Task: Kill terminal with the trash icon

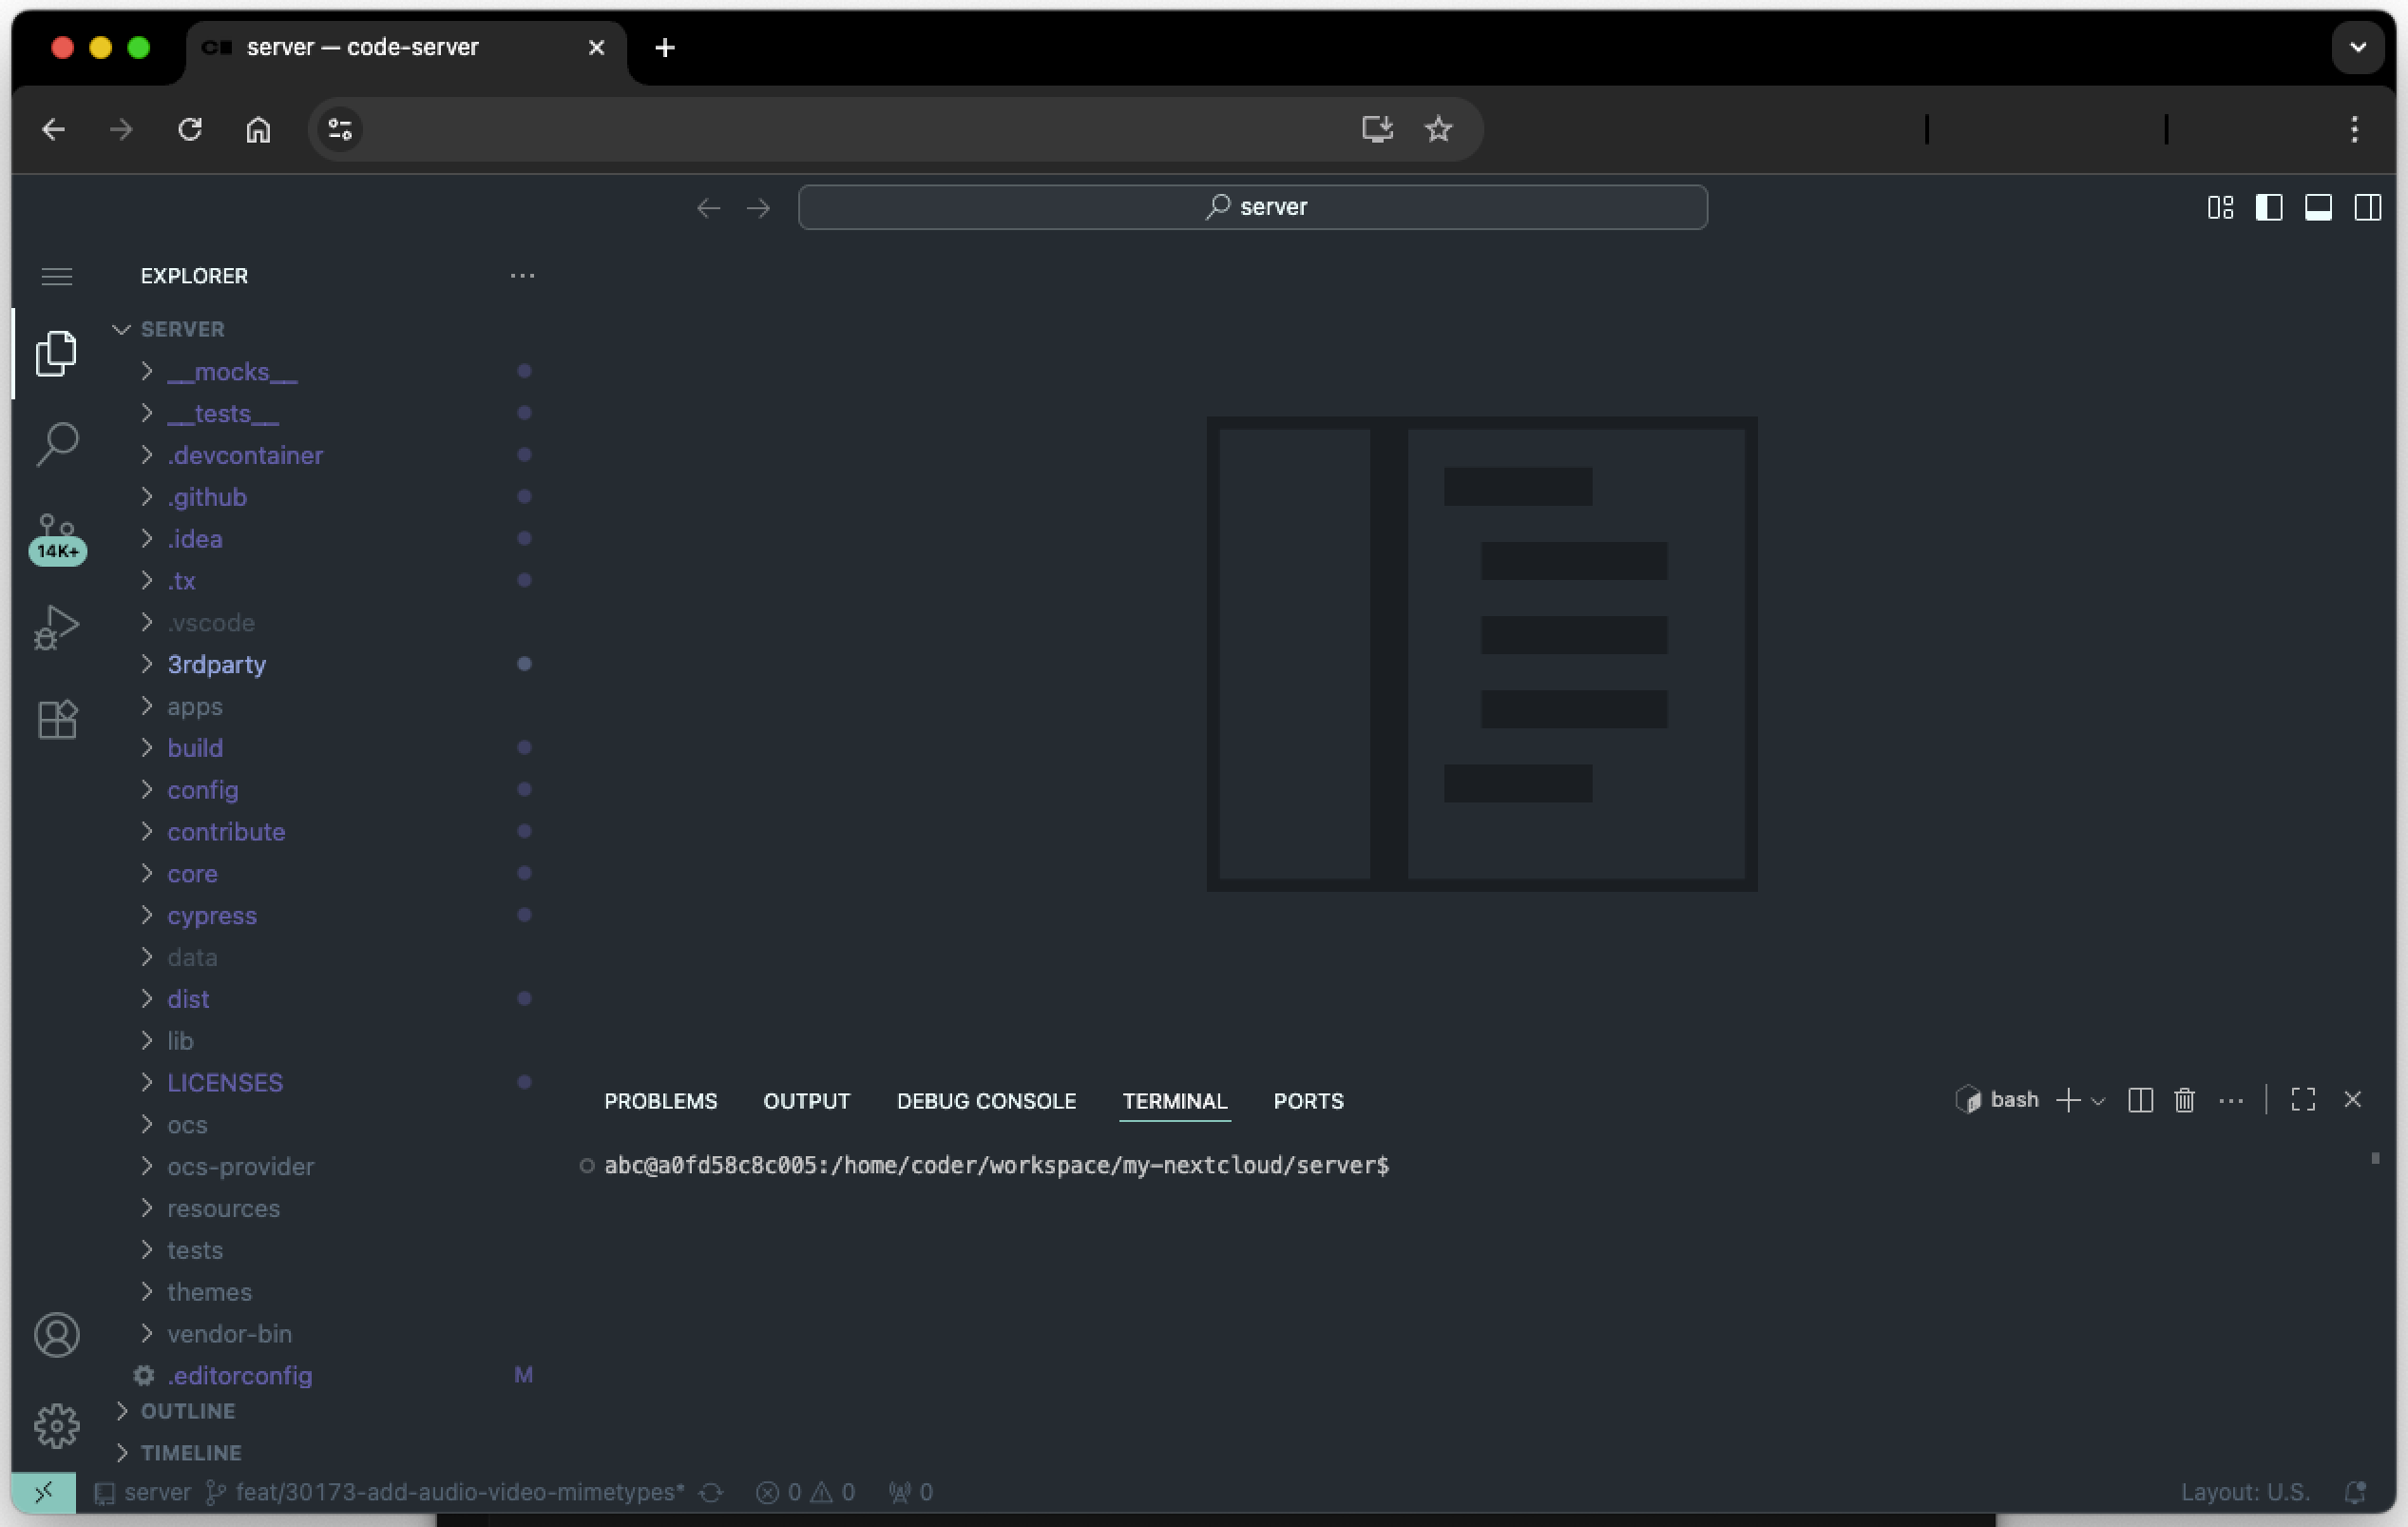Action: point(2184,1100)
